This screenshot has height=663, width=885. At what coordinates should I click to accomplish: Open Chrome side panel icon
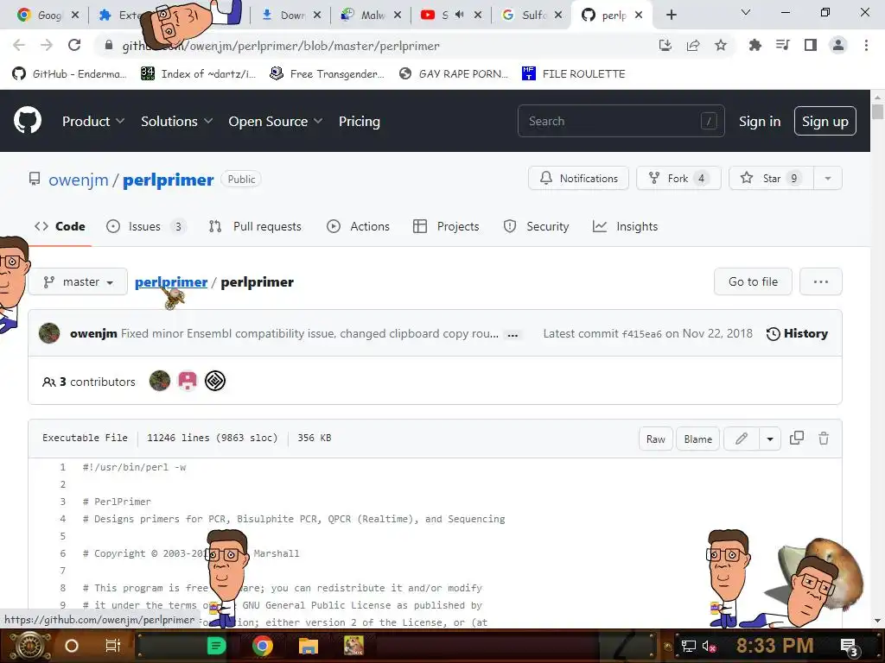click(x=811, y=45)
